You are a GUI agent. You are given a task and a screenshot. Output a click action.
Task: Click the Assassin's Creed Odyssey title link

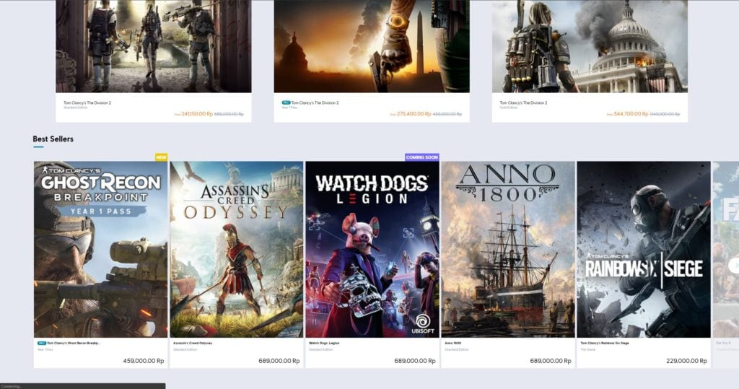193,343
